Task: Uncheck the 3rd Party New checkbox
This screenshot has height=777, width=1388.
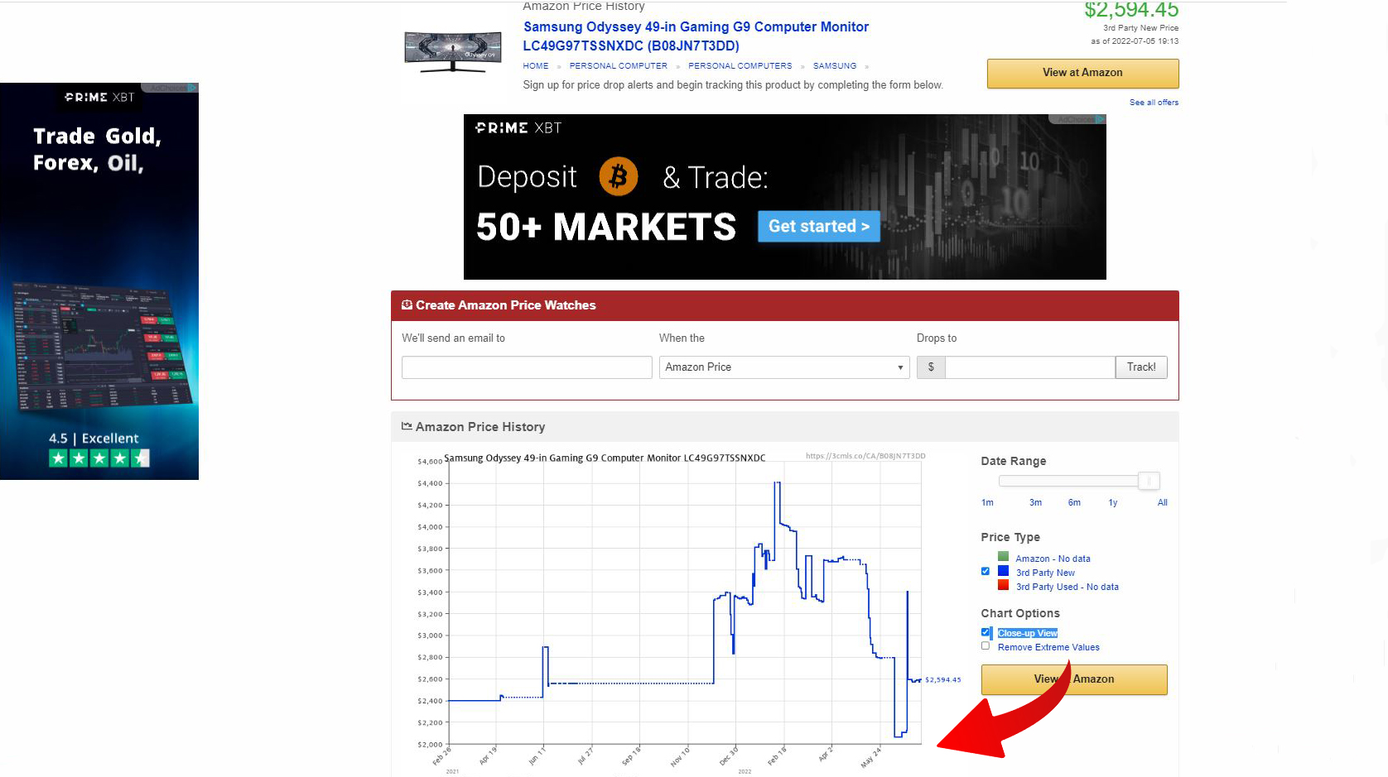Action: click(x=986, y=571)
